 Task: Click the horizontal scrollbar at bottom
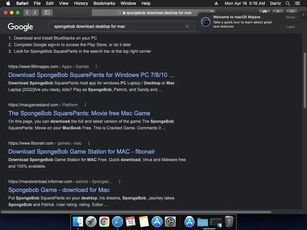click(x=136, y=212)
